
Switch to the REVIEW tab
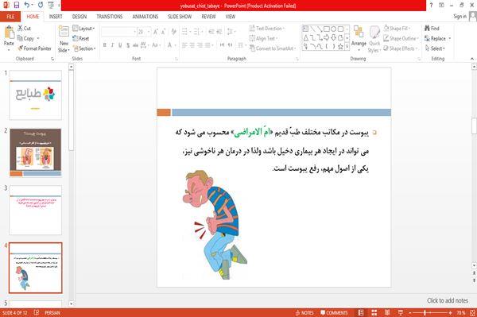point(208,17)
